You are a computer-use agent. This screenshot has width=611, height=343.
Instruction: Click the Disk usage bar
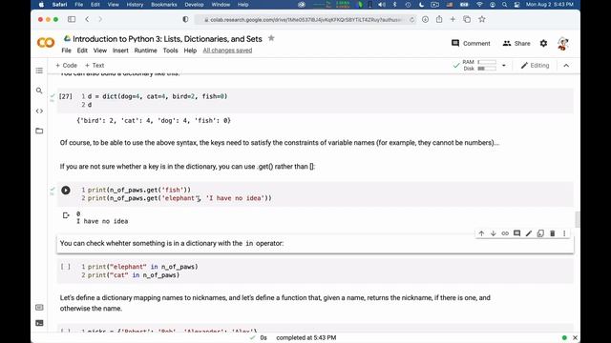[487, 69]
